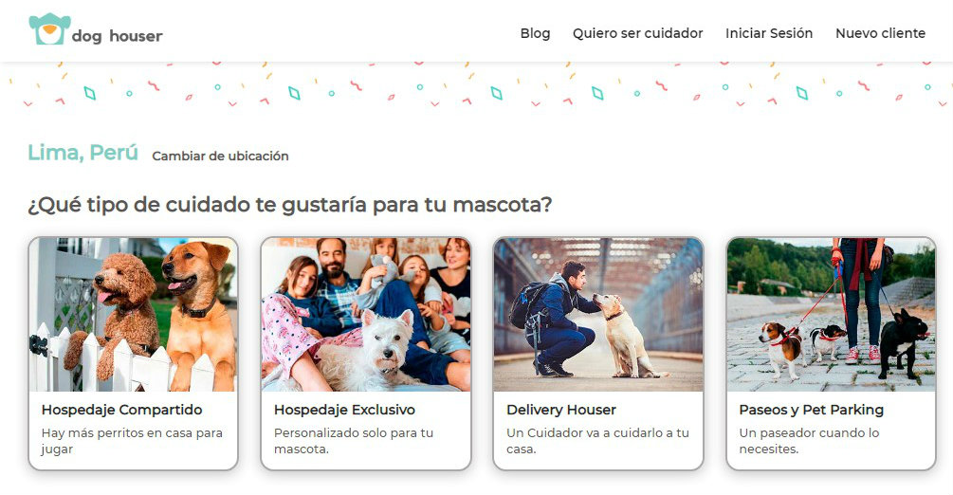
Task: Click Cambiar de ubicación link
Action: pyautogui.click(x=220, y=156)
